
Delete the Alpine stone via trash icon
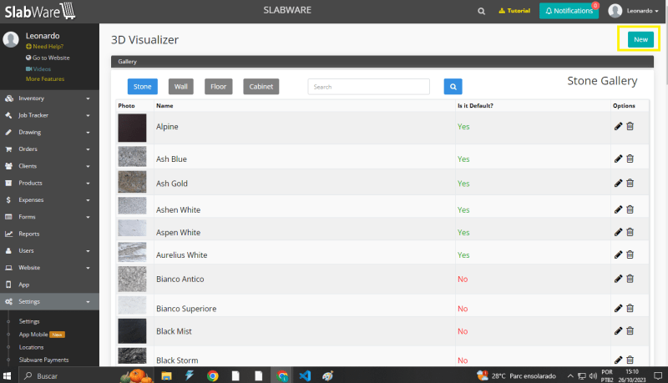[x=630, y=126]
